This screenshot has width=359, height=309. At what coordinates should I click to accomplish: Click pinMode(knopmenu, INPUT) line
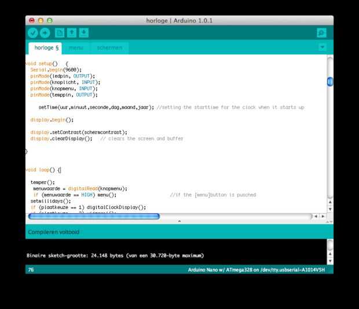[64, 89]
